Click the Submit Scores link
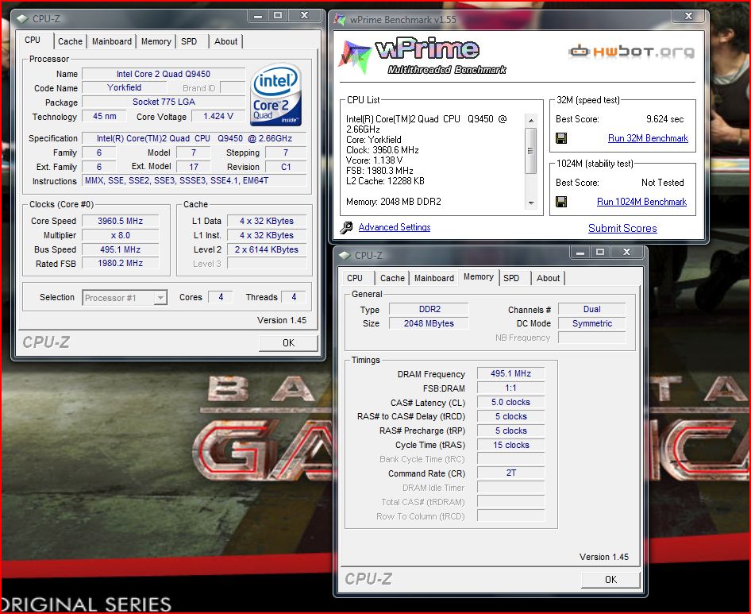 (622, 228)
